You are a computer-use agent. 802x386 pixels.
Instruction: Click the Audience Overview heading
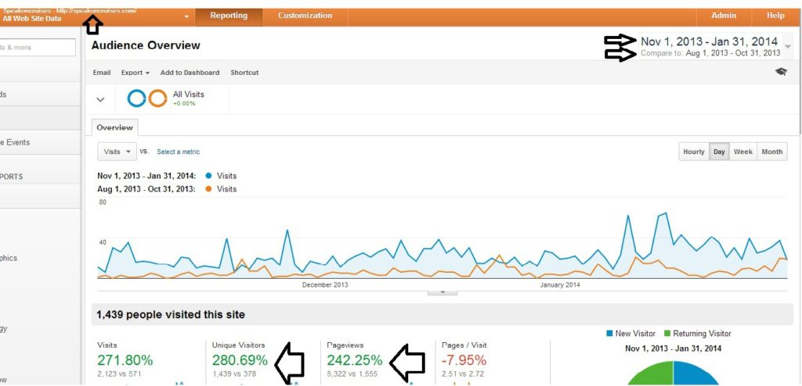146,45
